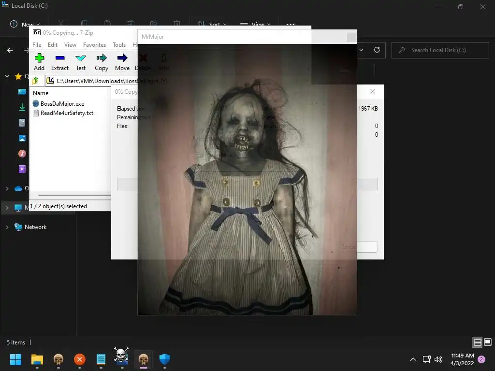This screenshot has height=371, width=495.
Task: Click the active skull taskbar icon
Action: [143, 359]
